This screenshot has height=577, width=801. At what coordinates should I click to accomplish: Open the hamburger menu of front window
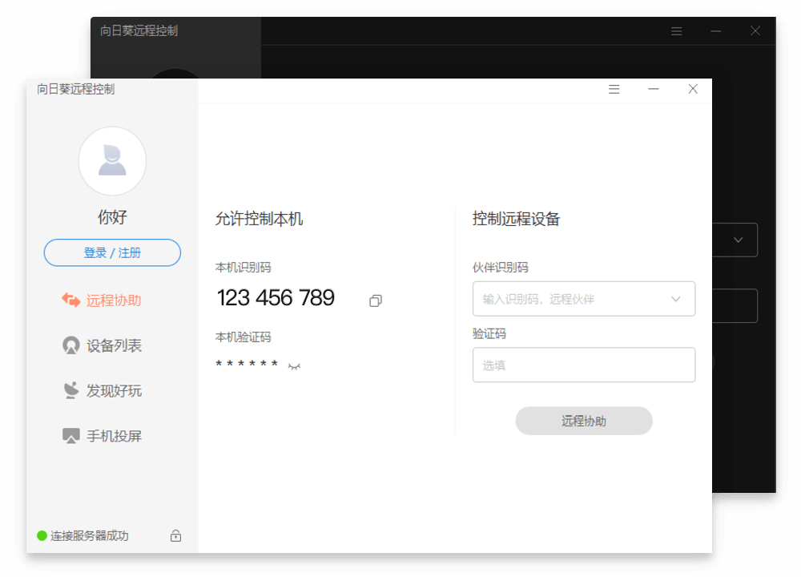(x=614, y=89)
